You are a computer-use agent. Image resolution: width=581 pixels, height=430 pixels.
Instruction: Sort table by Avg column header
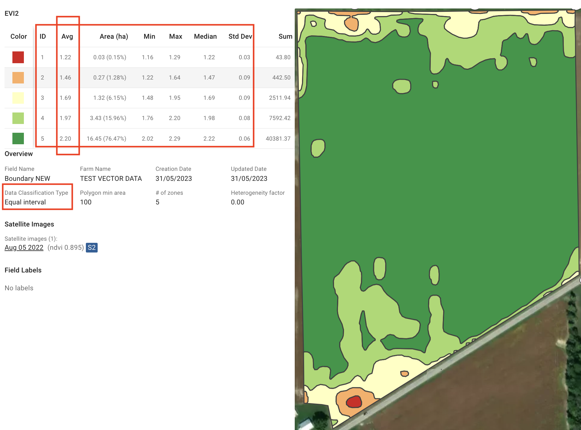pyautogui.click(x=67, y=37)
